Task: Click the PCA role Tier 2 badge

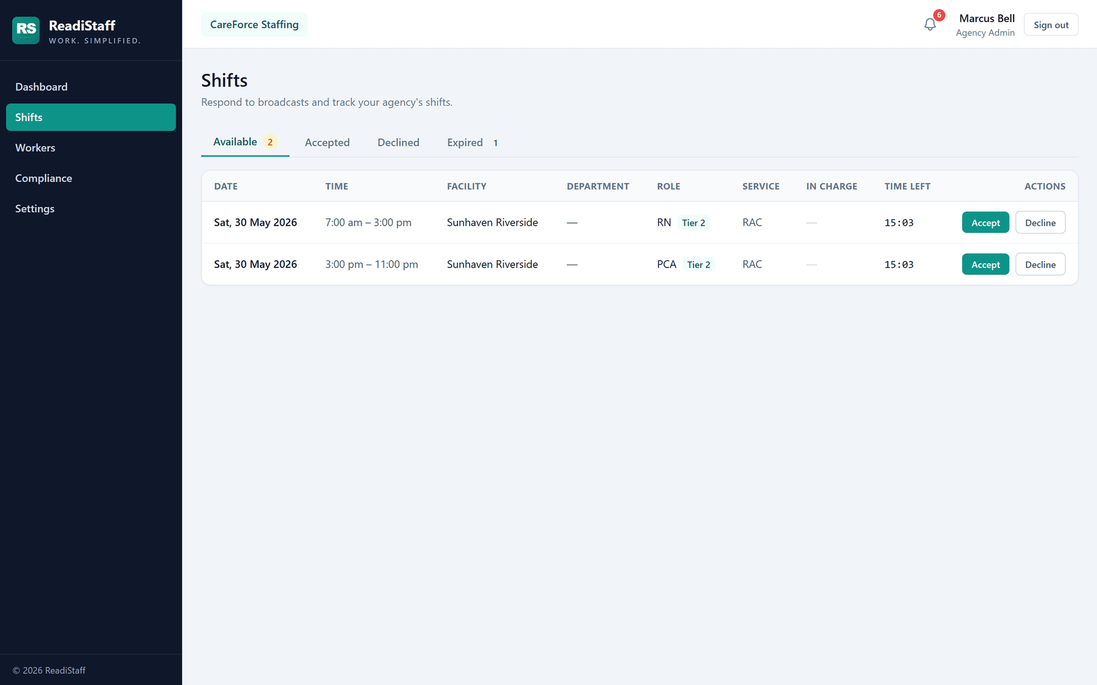Action: [698, 264]
